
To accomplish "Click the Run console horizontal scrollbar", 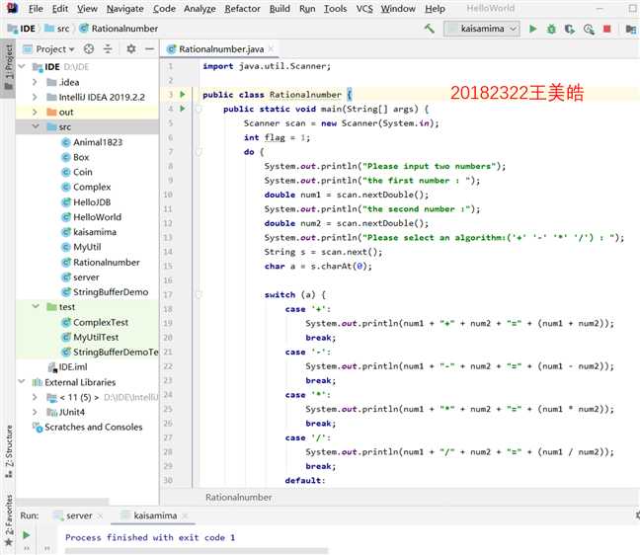I will point(196,551).
